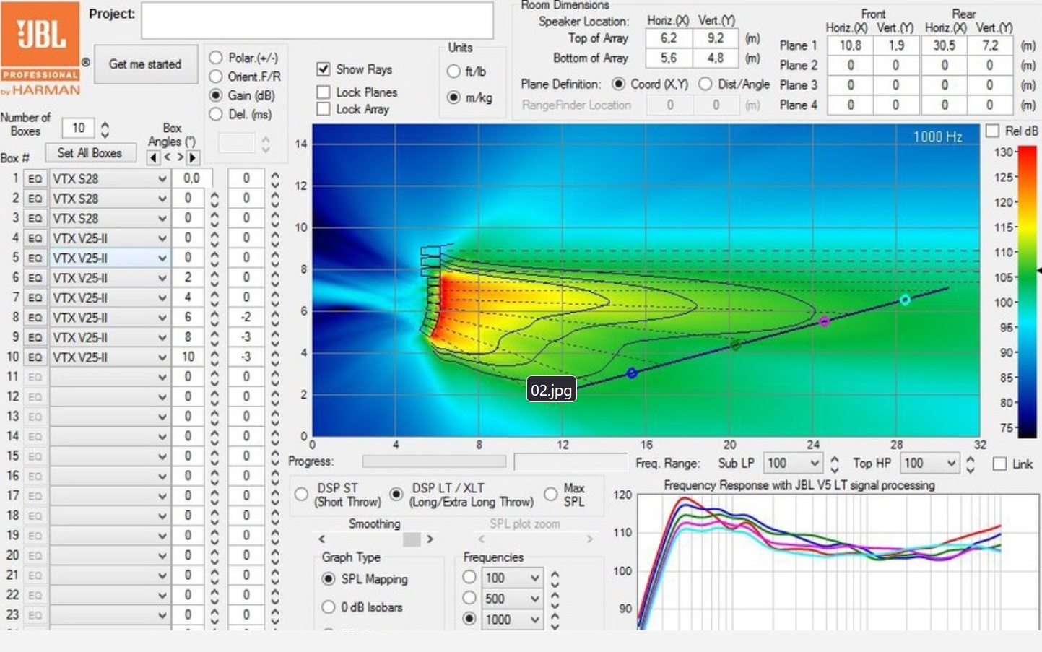Open the empty box 11 model dropdown

pyautogui.click(x=110, y=377)
